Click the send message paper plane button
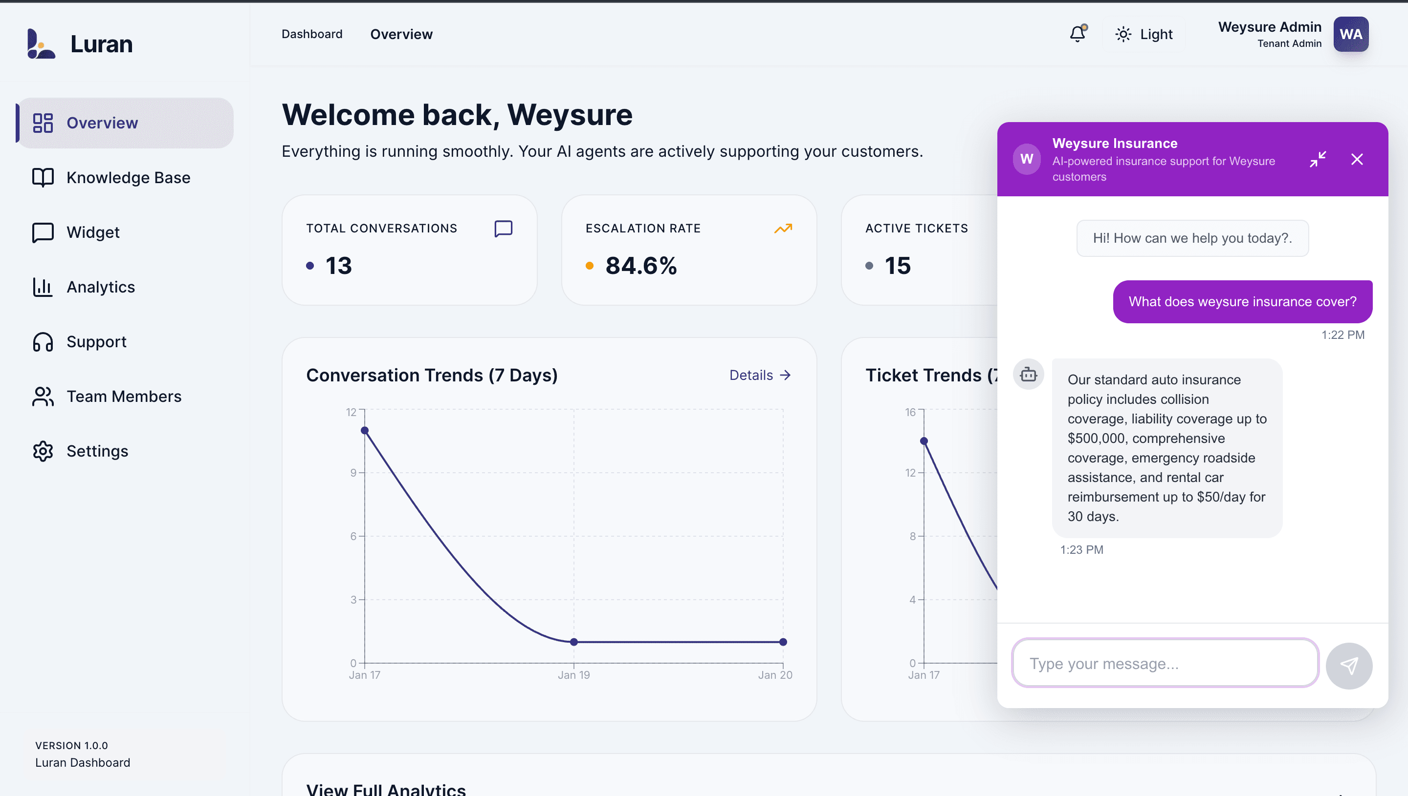1408x796 pixels. pos(1348,665)
